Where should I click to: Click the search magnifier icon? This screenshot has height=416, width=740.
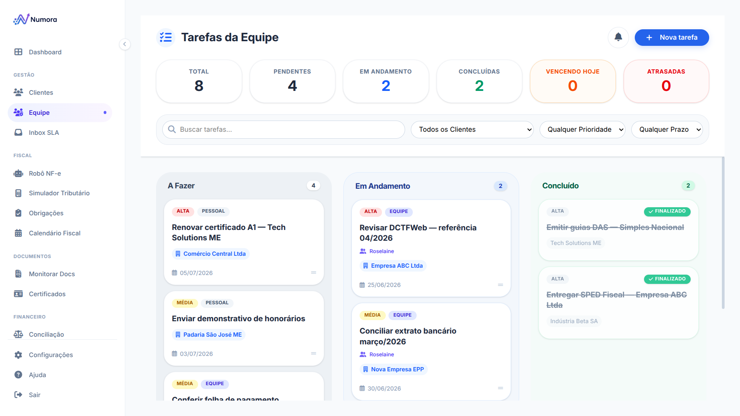172,129
